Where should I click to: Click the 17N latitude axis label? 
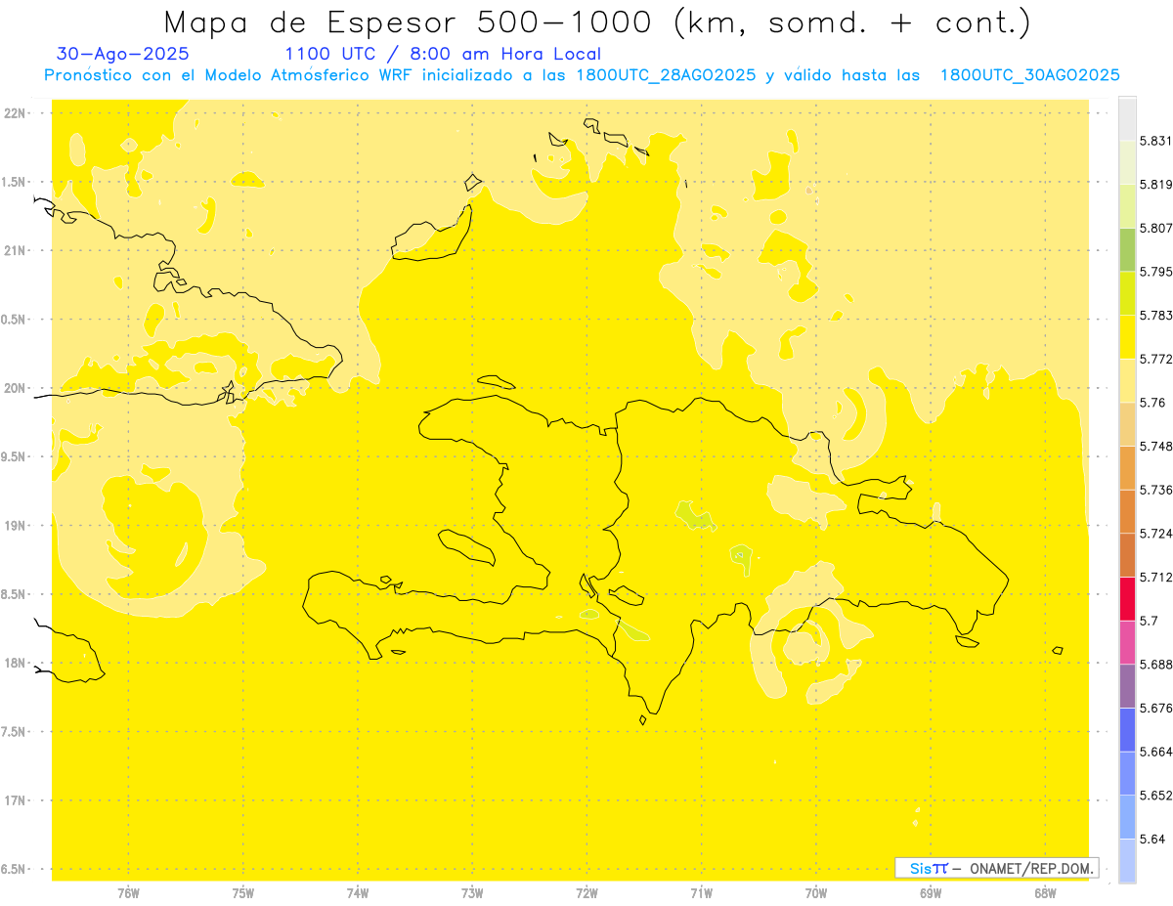(15, 800)
